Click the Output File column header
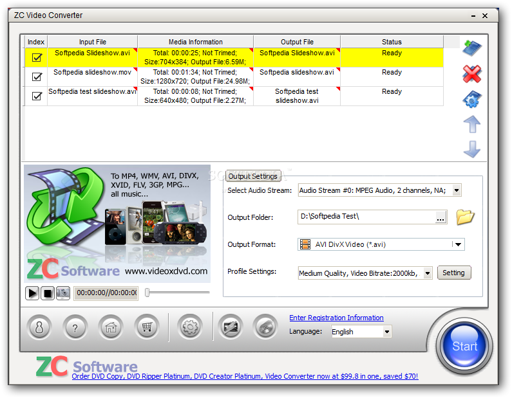512x398 pixels. click(x=297, y=42)
